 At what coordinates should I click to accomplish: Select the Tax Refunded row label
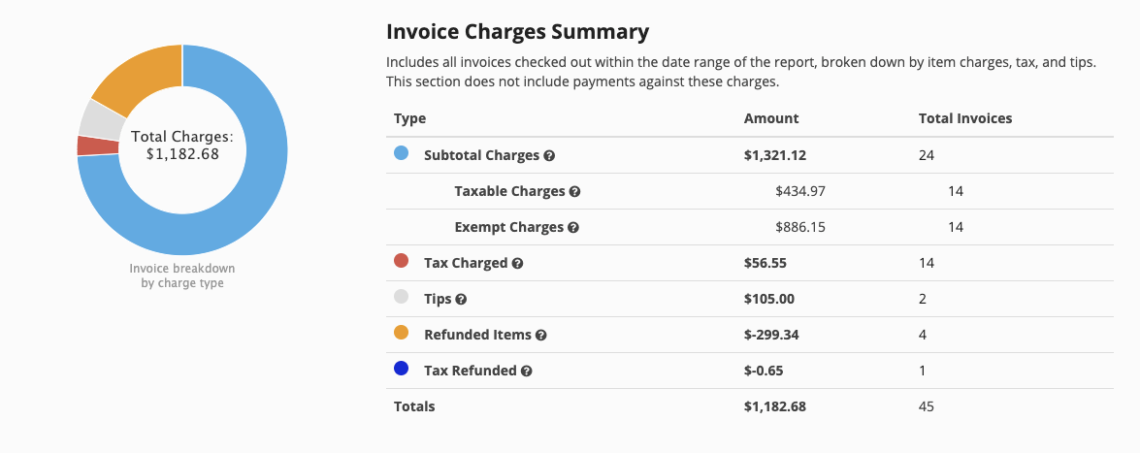471,371
